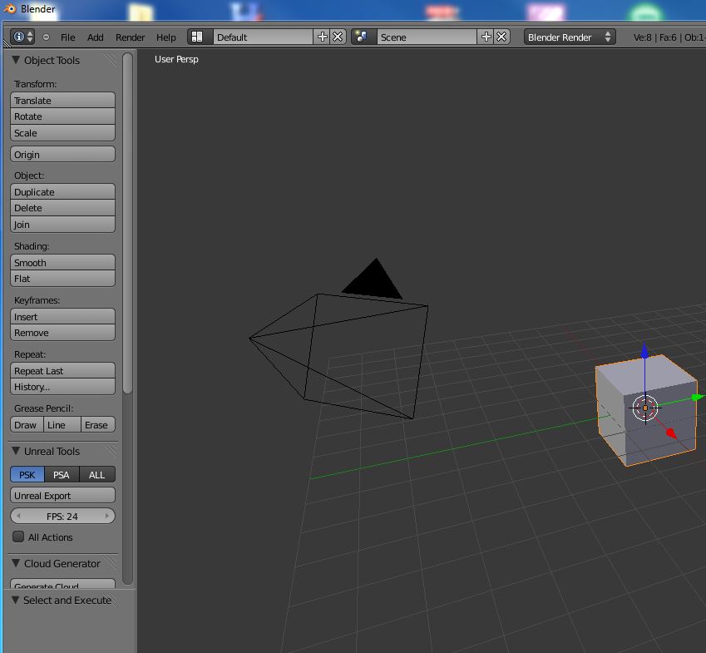Collapse header menus with the minus icon
This screenshot has width=706, height=653.
click(x=46, y=37)
